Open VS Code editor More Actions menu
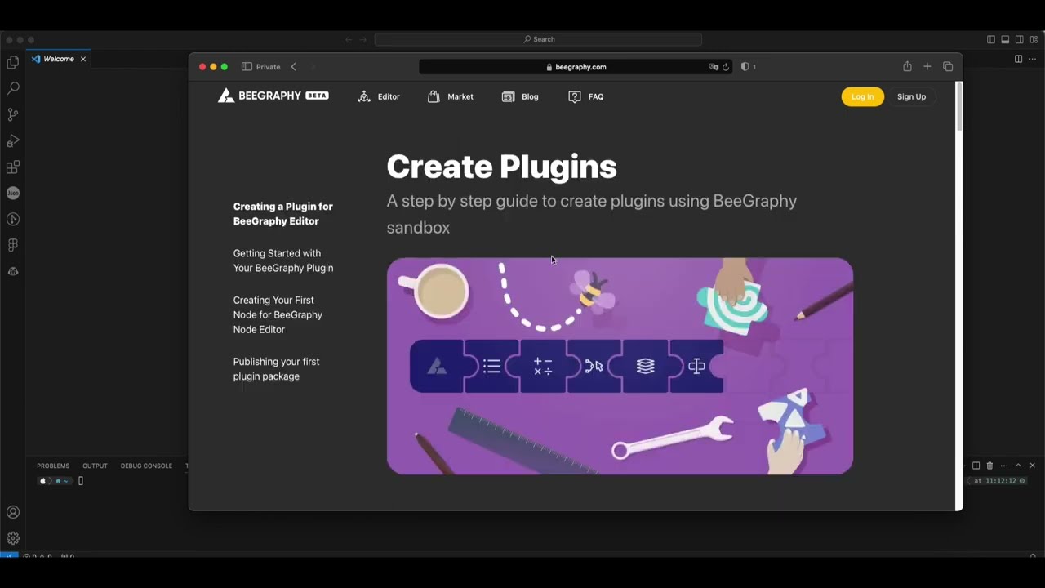 pos(1033,59)
